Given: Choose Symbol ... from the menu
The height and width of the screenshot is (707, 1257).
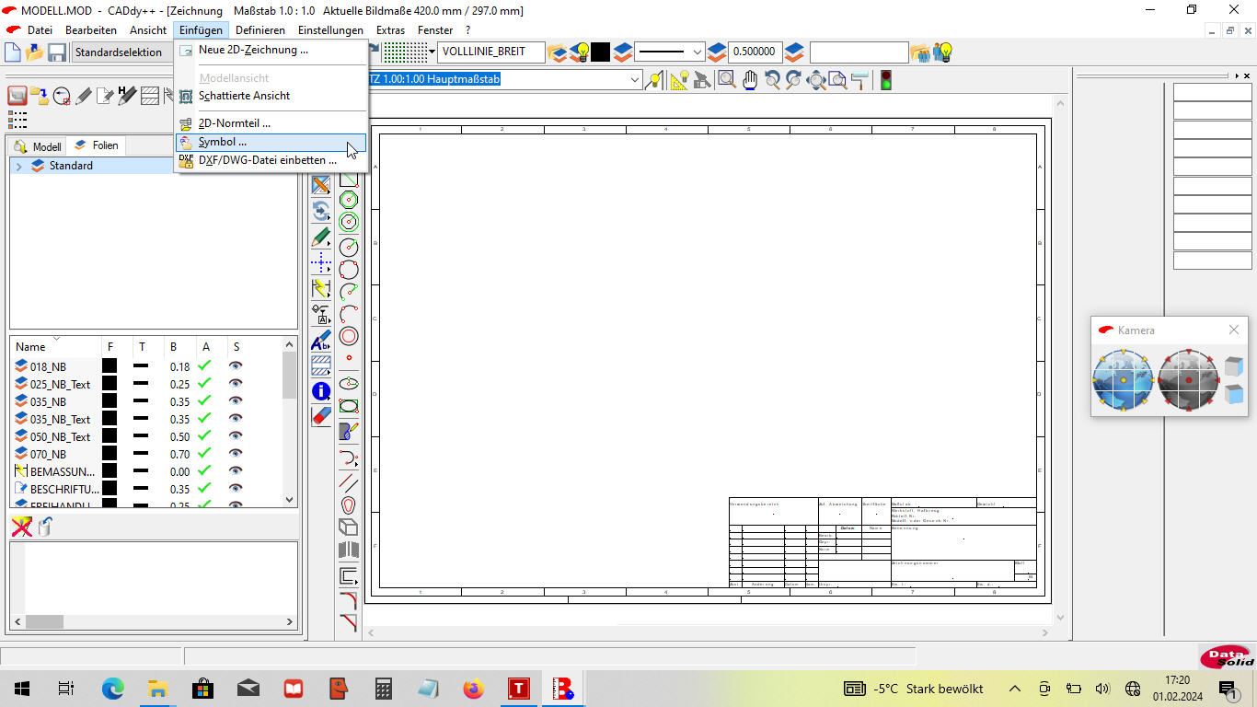Looking at the screenshot, I should pos(271,142).
